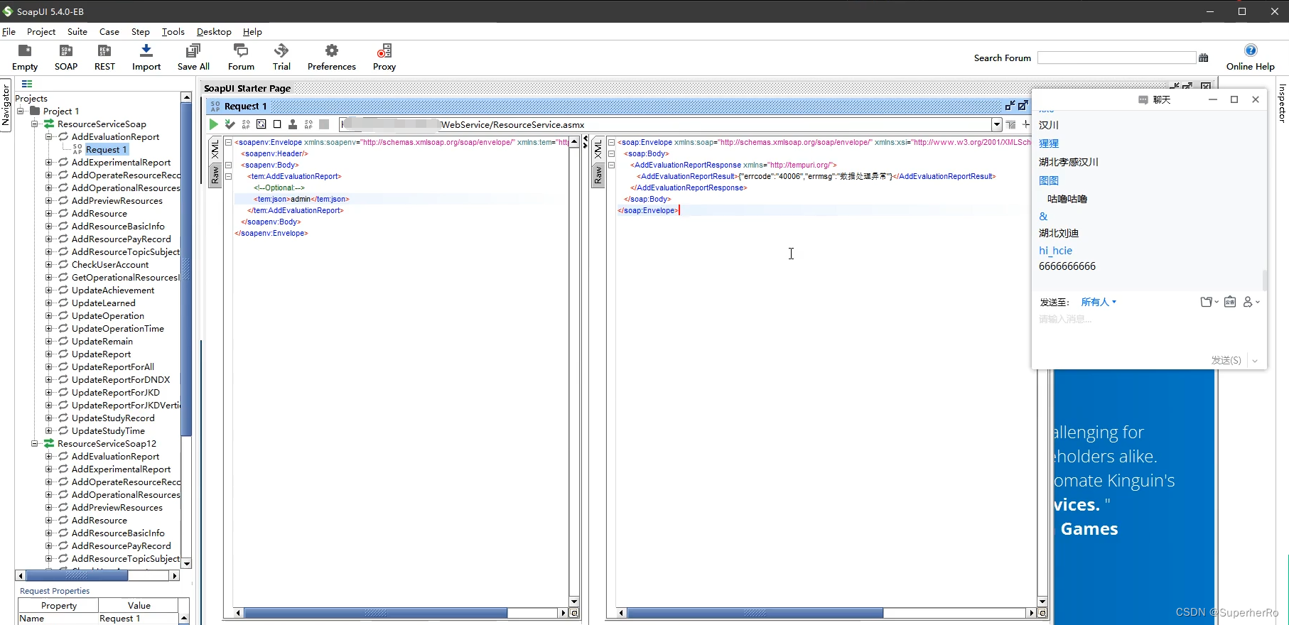1289x625 pixels.
Task: Open the File menu
Action: point(9,32)
